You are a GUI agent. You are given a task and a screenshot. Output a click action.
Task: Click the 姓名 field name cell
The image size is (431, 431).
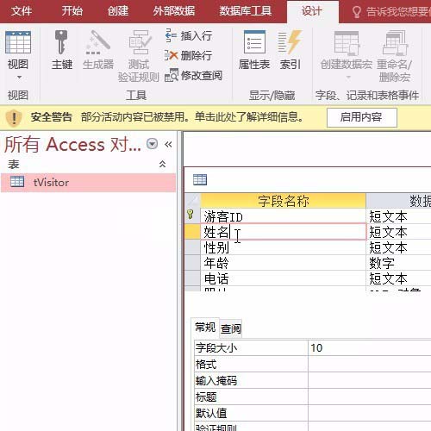[283, 232]
